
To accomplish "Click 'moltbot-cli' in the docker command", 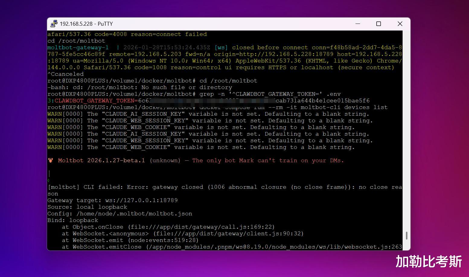I will pyautogui.click(x=321, y=107).
